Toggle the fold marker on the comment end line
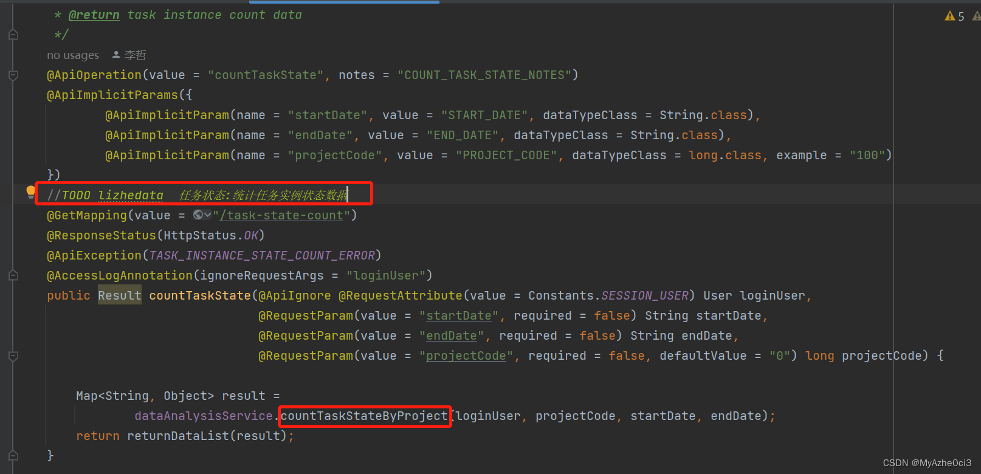The height and width of the screenshot is (474, 981). click(13, 35)
